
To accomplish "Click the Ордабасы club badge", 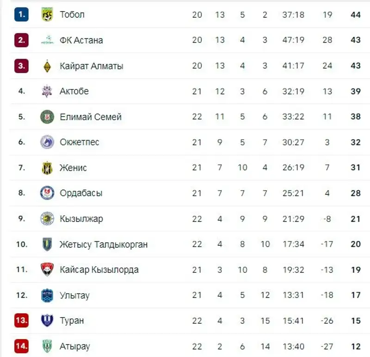I will point(47,193).
